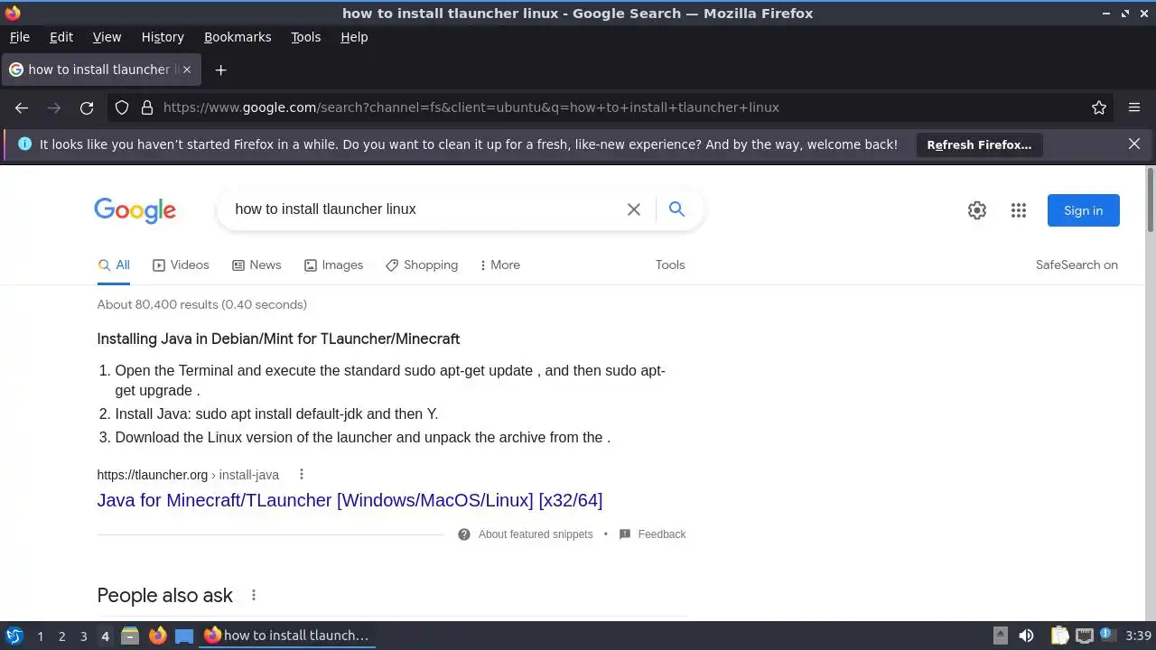1156x650 pixels.
Task: Open options dots next to tlauncher.org result
Action: click(302, 474)
